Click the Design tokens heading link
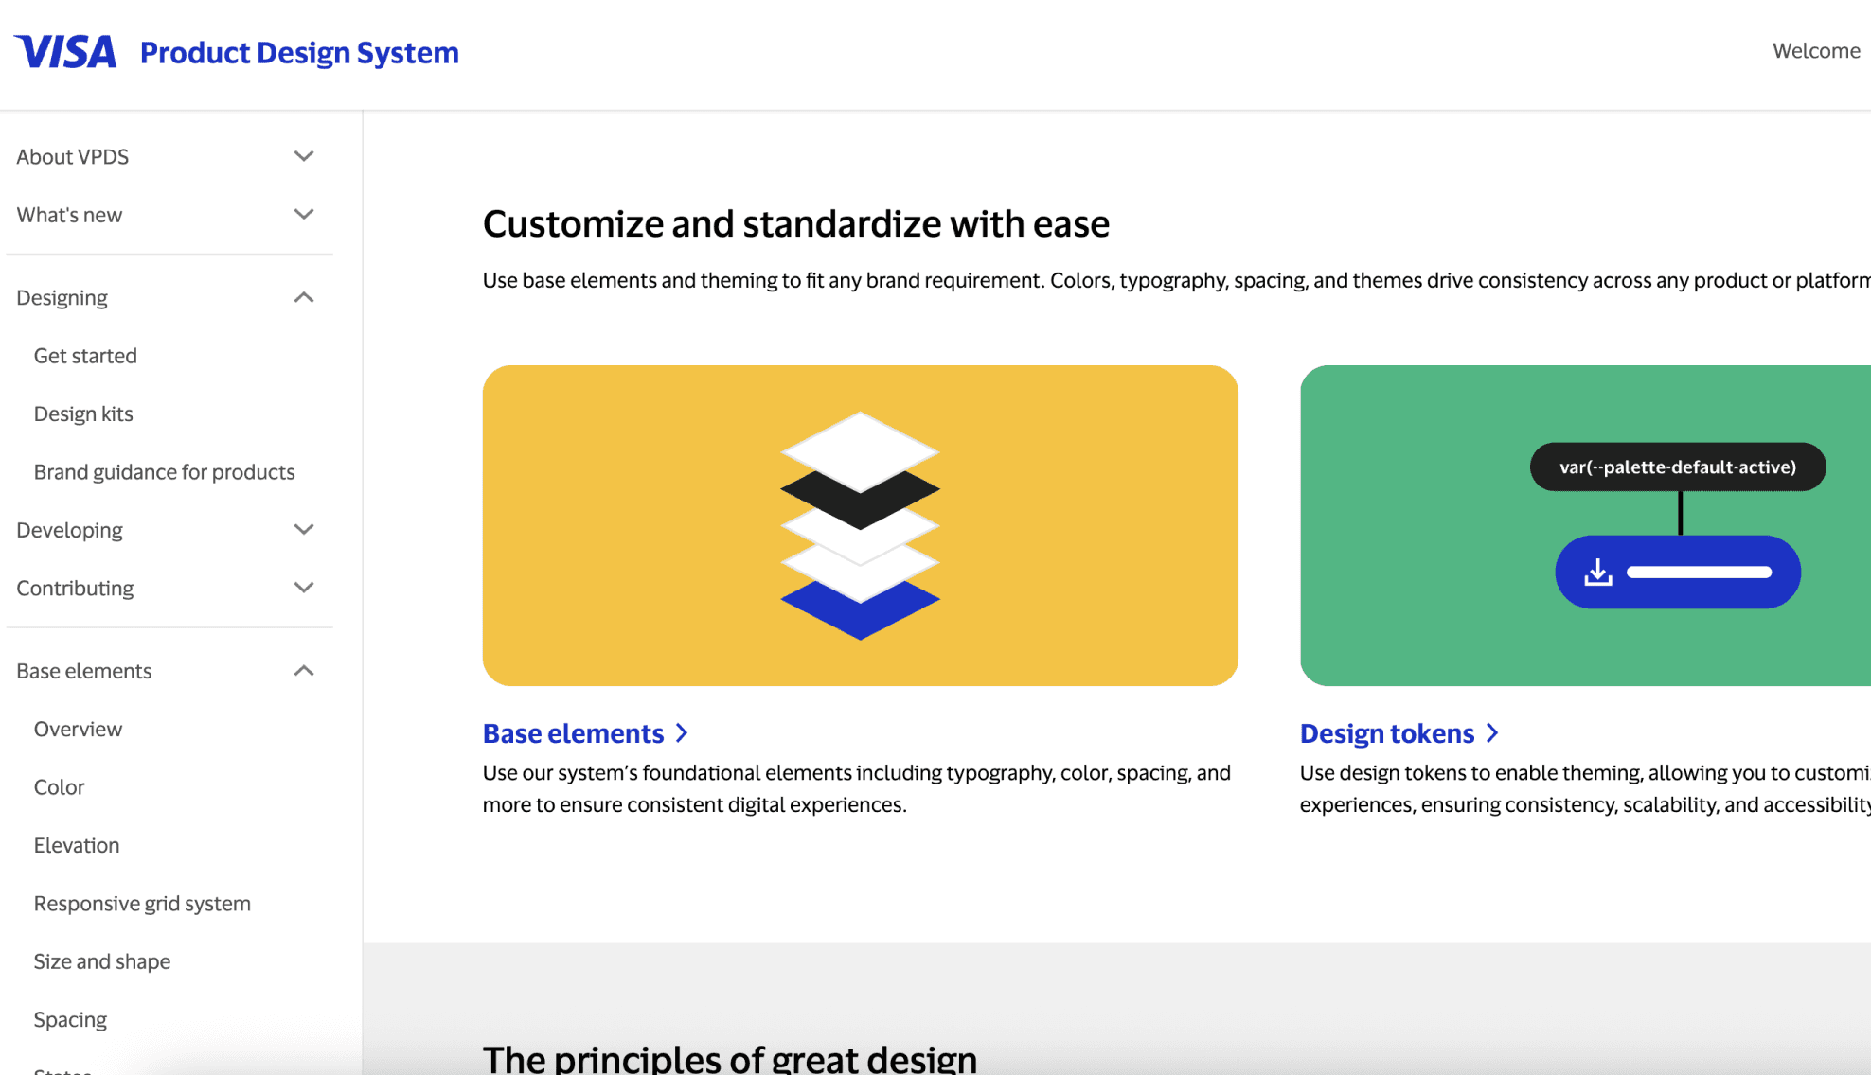This screenshot has width=1871, height=1075. (1386, 733)
